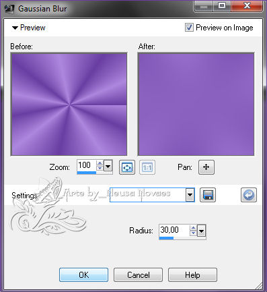The height and width of the screenshot is (292, 267).
Task: Decrease Zoom with the down spinner arrow
Action: pyautogui.click(x=100, y=169)
